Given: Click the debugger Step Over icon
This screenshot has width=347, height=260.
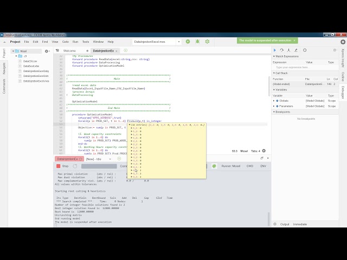Looking at the screenshot, I should click(281, 50).
